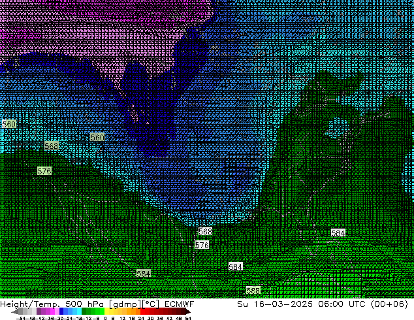Click the positive 48 legend tick label

point(178,319)
